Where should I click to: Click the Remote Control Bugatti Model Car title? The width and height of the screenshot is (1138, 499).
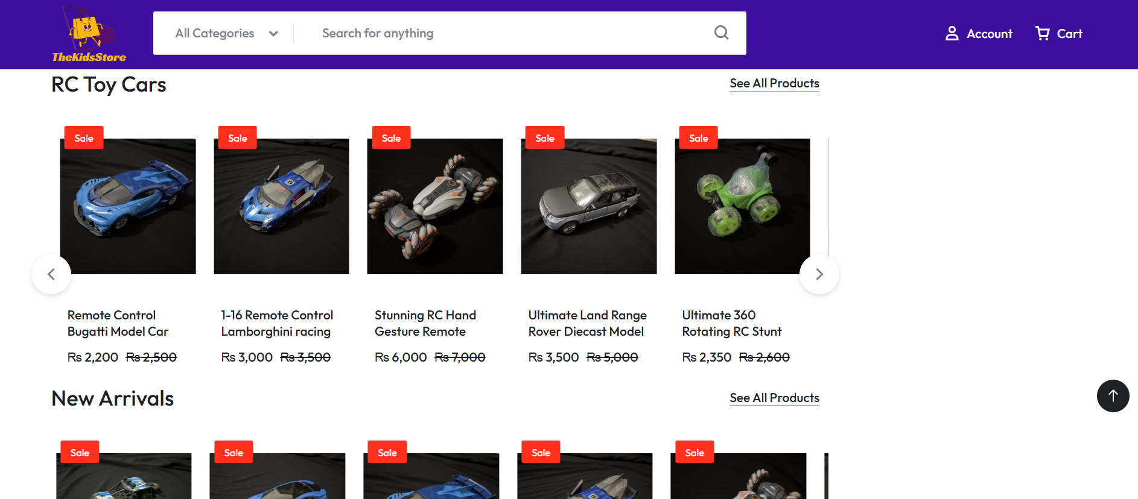click(x=118, y=323)
